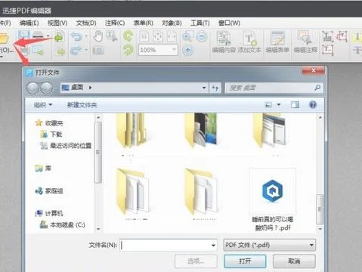The width and height of the screenshot is (362, 272).
Task: Click the snapshot camera icon below the Hand tool
Action: pyautogui.click(x=98, y=51)
